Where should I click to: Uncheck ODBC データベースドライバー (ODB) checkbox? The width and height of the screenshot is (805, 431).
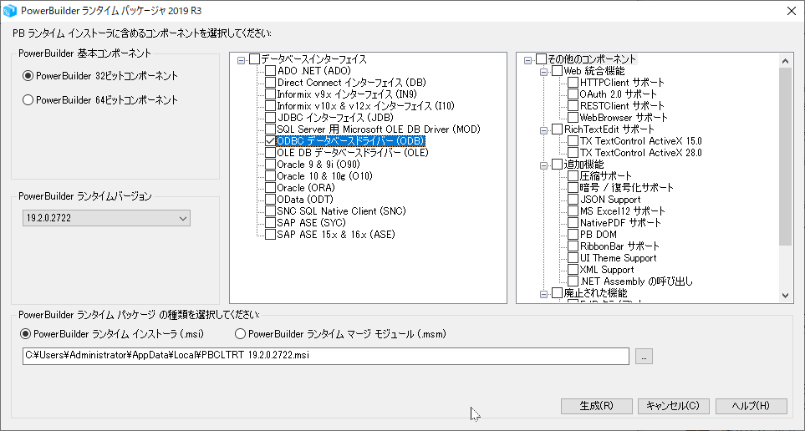click(270, 142)
